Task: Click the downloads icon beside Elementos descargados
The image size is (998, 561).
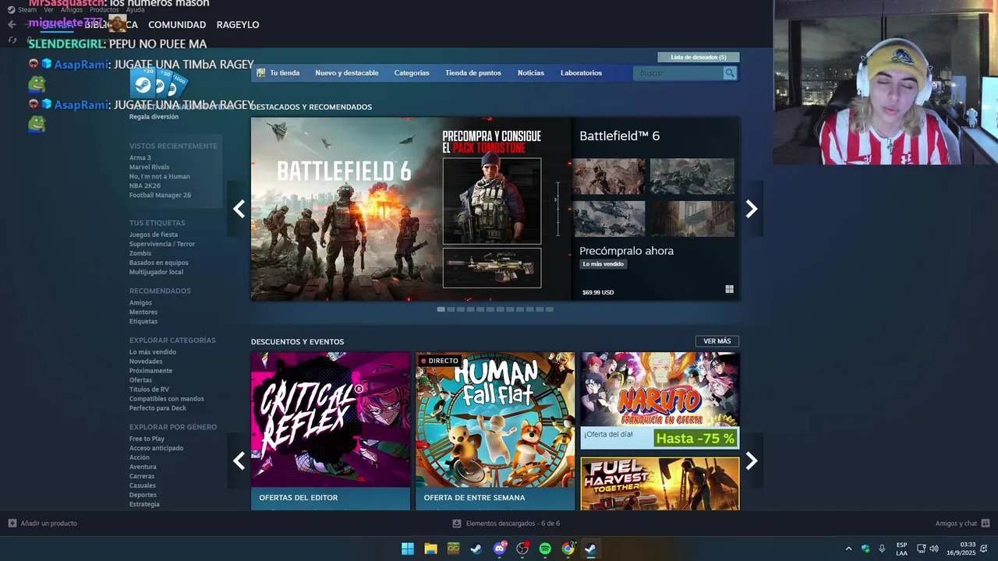Action: coord(457,524)
